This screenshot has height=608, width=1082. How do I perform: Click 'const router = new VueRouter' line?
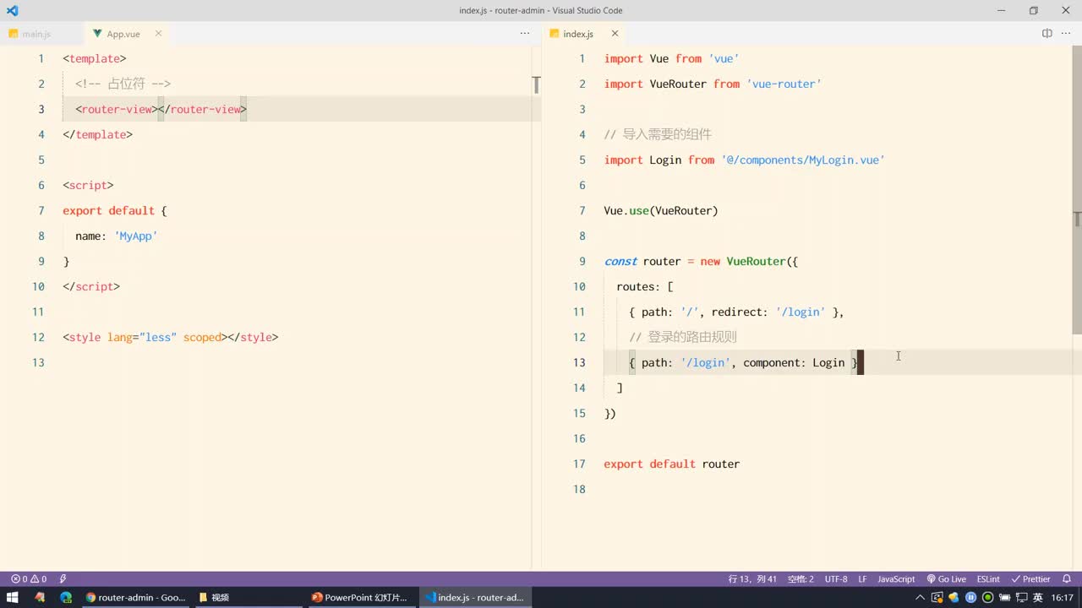coord(701,261)
